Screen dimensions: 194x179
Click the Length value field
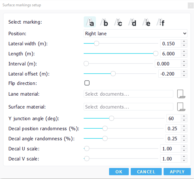click(x=170, y=53)
